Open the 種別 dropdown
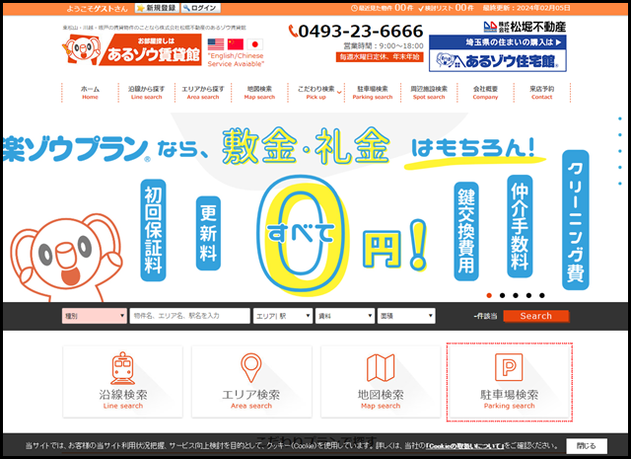This screenshot has height=459, width=631. point(95,316)
